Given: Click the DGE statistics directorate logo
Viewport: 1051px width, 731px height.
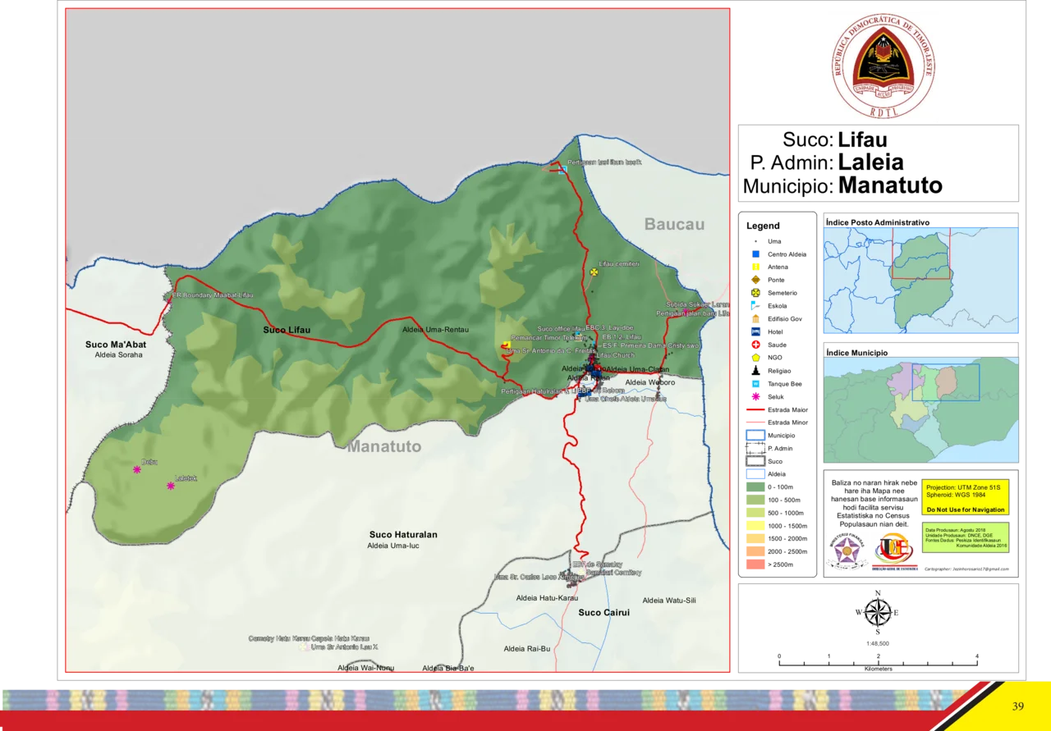Looking at the screenshot, I should 897,551.
